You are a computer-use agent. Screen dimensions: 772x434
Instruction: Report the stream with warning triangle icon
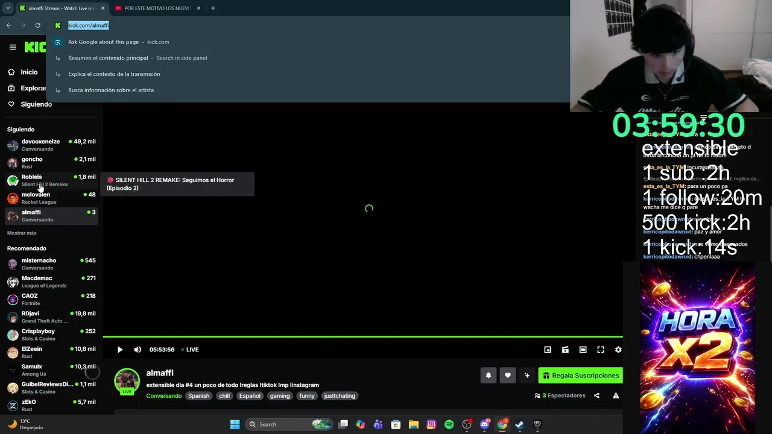click(x=616, y=396)
